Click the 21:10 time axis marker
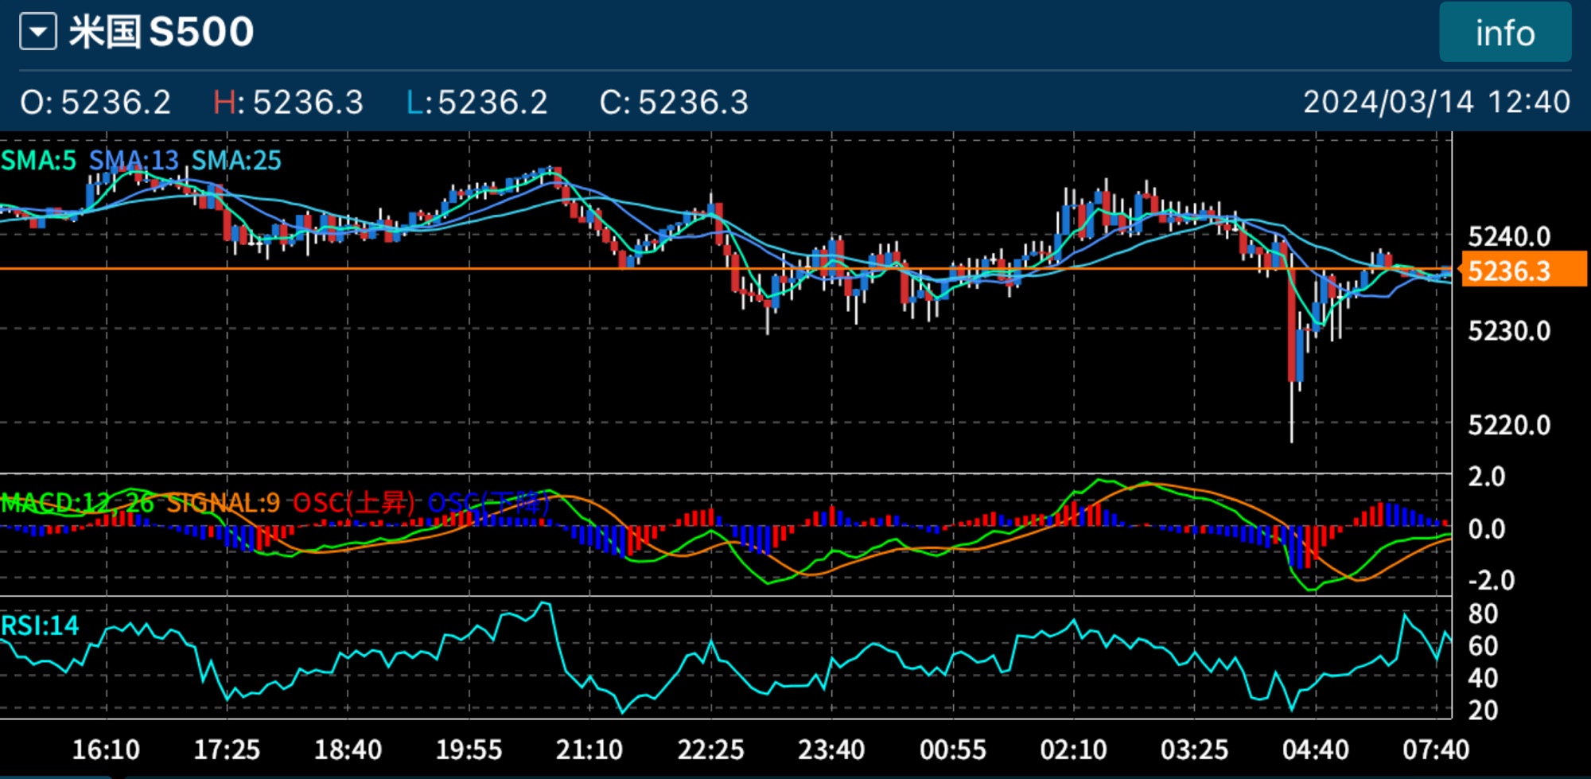The width and height of the screenshot is (1591, 779). click(x=589, y=750)
